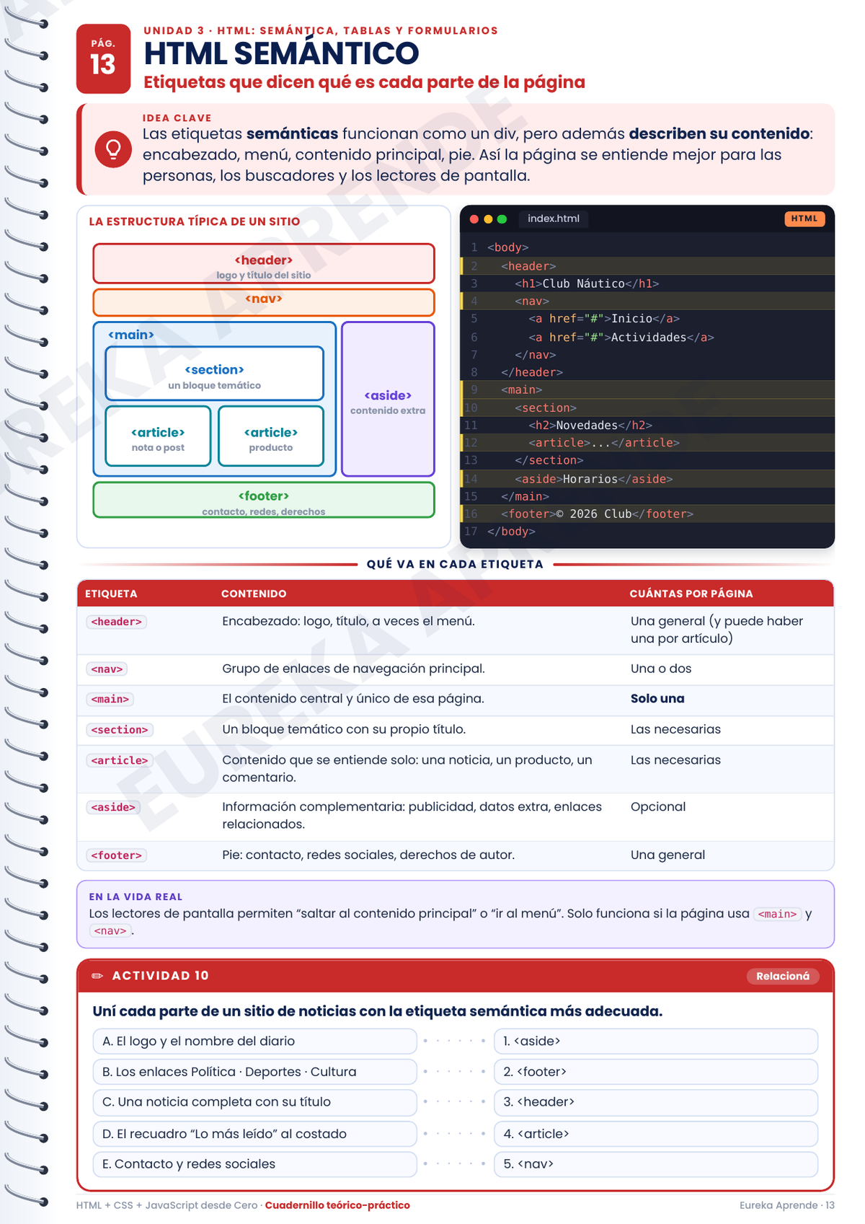Click the <header> tag in table
This screenshot has height=1224, width=865.
pos(116,622)
